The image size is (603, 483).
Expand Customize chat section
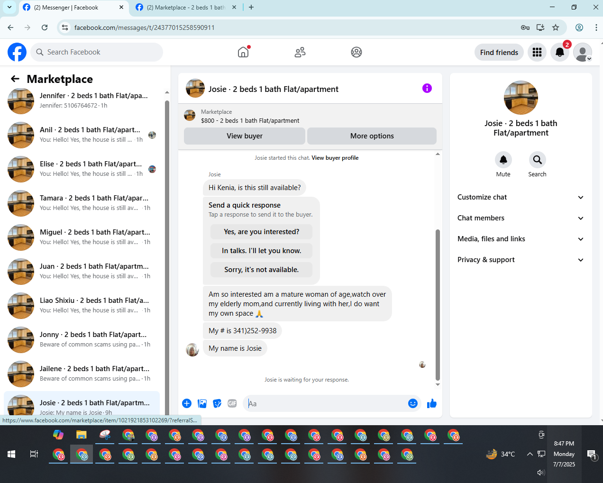pos(521,197)
